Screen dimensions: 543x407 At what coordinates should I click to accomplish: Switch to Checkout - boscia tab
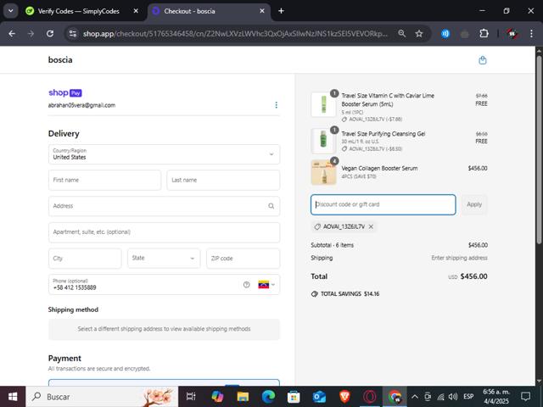[209, 11]
